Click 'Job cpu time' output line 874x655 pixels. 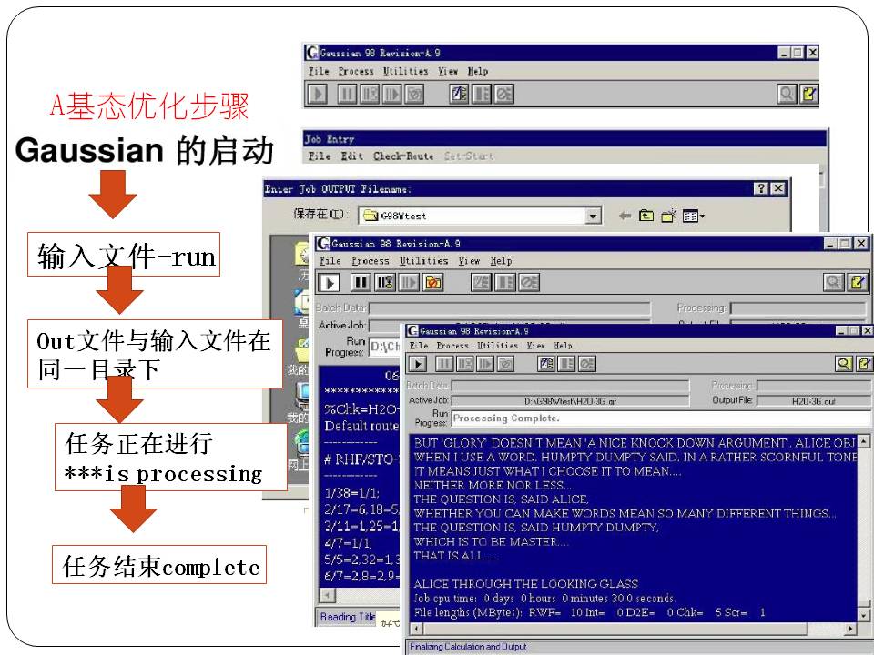tap(544, 599)
